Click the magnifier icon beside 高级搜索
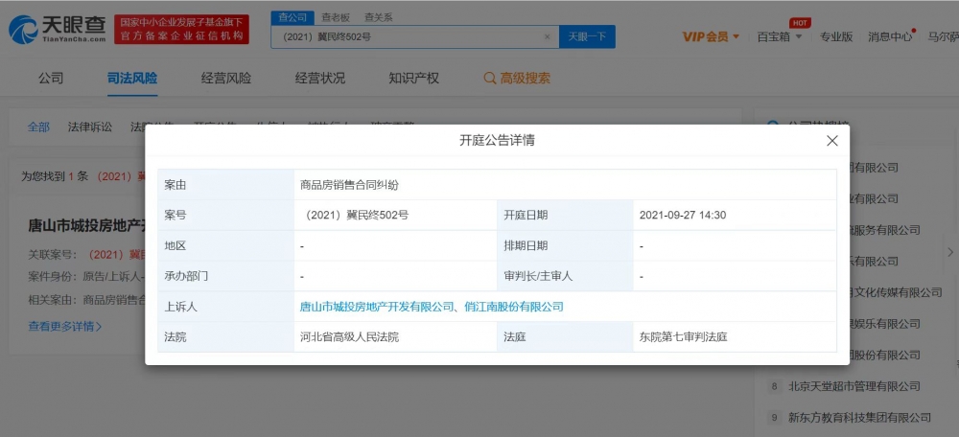Image resolution: width=959 pixels, height=437 pixels. (x=489, y=79)
